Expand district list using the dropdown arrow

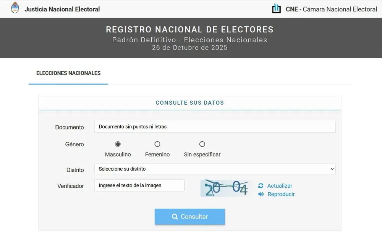[x=332, y=169]
